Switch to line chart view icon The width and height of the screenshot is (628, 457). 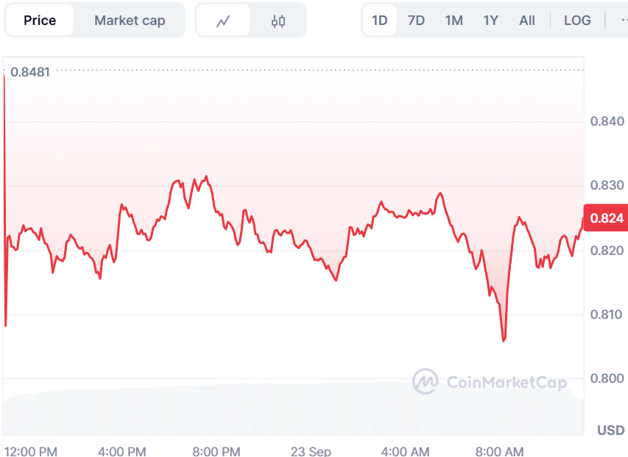point(223,21)
